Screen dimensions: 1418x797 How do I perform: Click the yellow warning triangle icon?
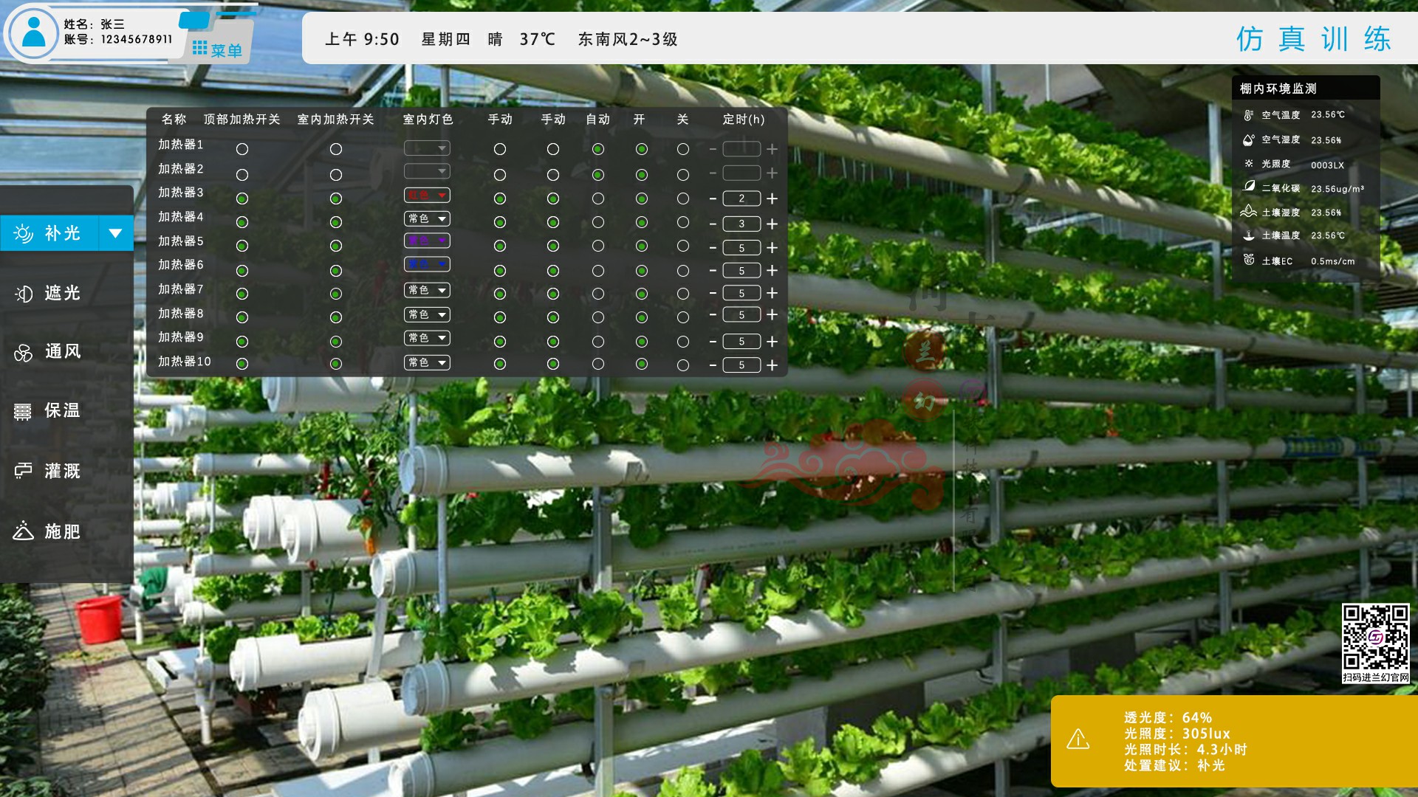pyautogui.click(x=1078, y=739)
